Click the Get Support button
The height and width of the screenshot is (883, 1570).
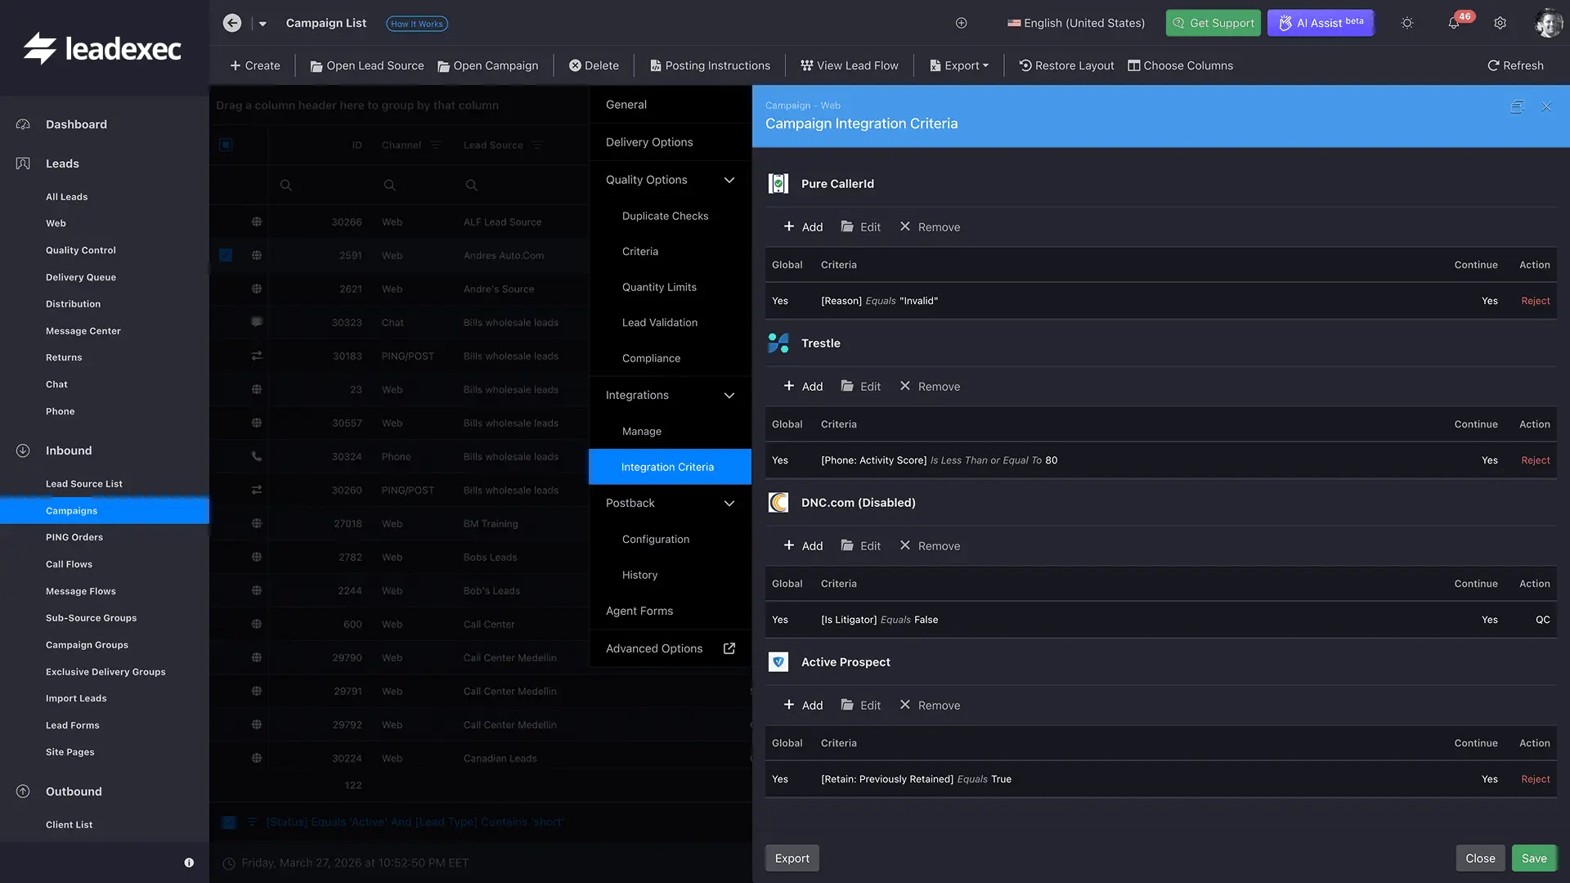(x=1213, y=23)
